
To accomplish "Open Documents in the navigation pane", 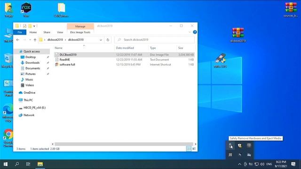I will [x=32, y=68].
